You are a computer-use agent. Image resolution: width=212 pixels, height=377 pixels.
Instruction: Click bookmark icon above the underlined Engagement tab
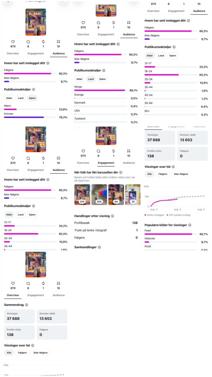coord(128,151)
